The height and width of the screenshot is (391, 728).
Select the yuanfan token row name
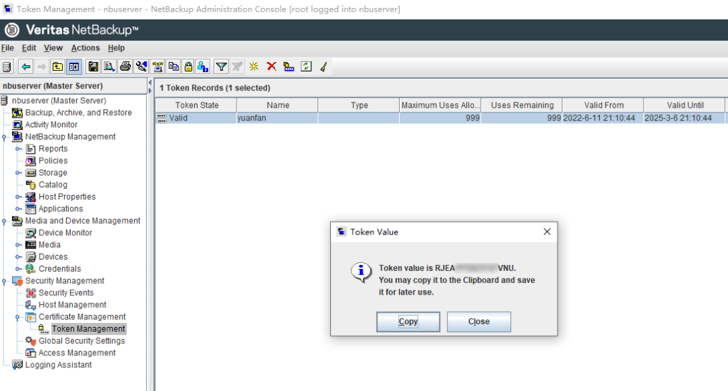[251, 118]
